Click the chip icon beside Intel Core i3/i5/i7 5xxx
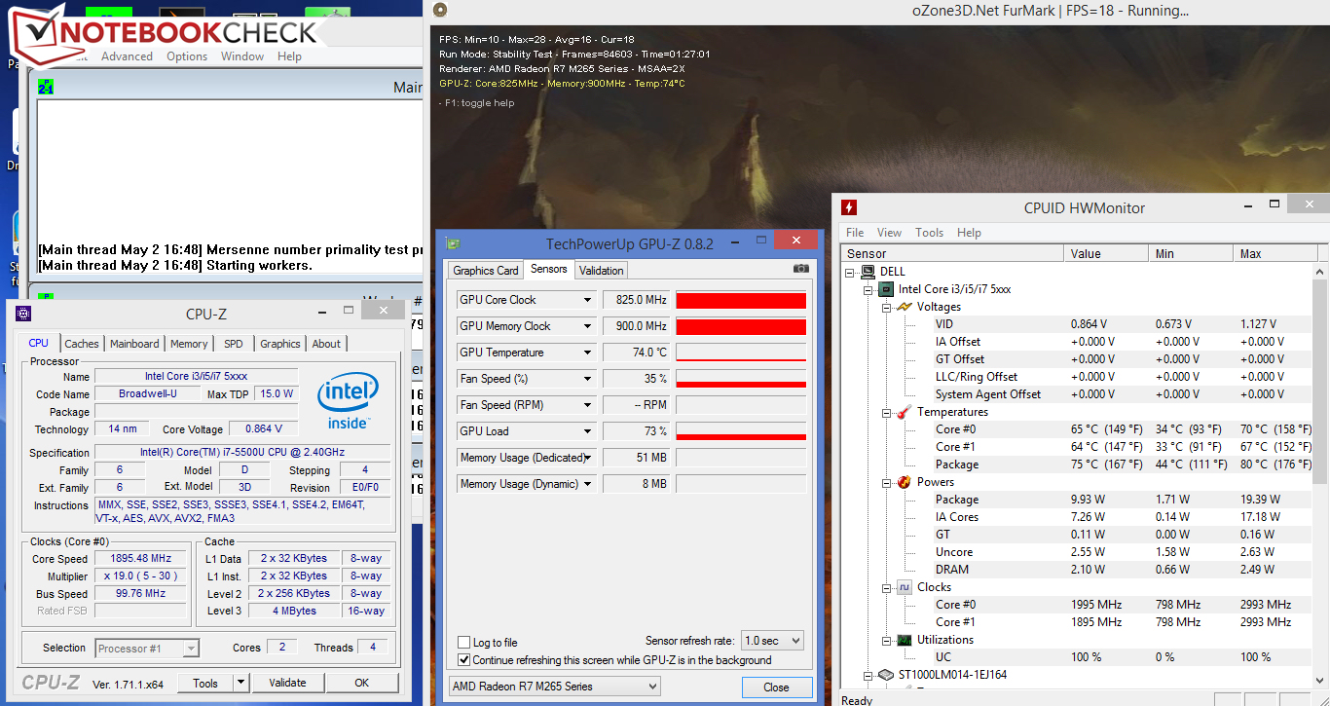This screenshot has width=1330, height=706. pyautogui.click(x=886, y=289)
